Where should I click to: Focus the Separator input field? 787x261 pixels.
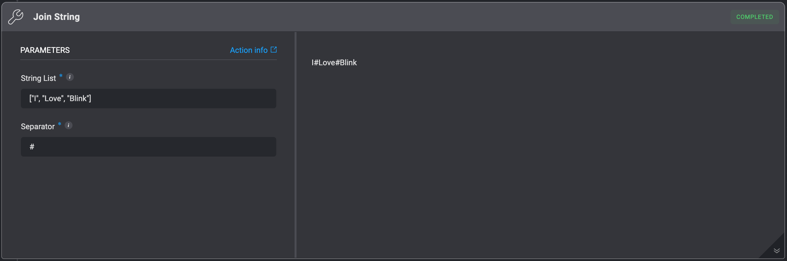pos(149,147)
